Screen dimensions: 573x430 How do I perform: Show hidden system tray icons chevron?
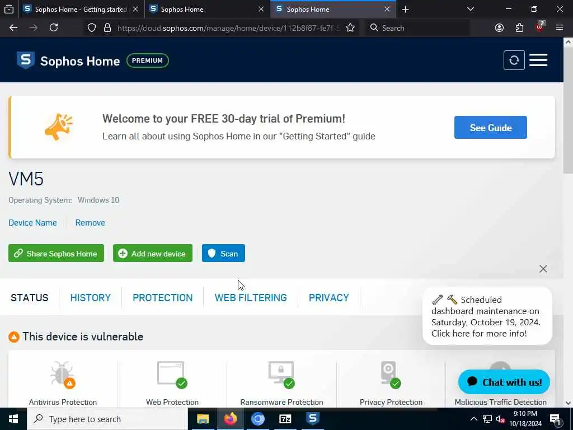pos(473,419)
